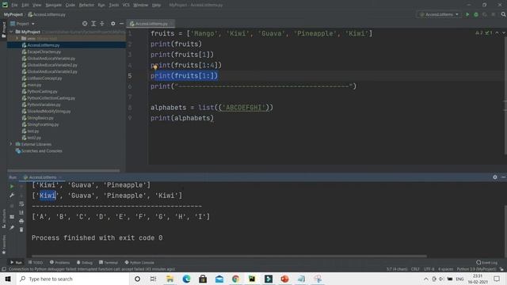Click Expand All icon in Project panel
507x285 pixels.
click(x=93, y=24)
